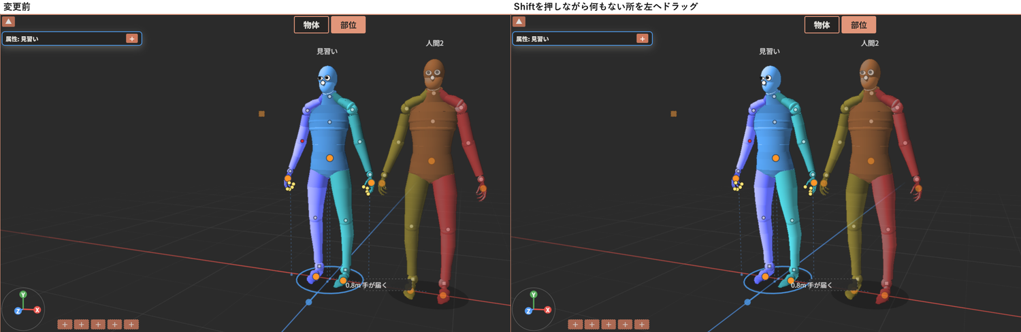Add attribute with plus button in 変更前 attribute box
This screenshot has width=1021, height=332.
coord(131,39)
